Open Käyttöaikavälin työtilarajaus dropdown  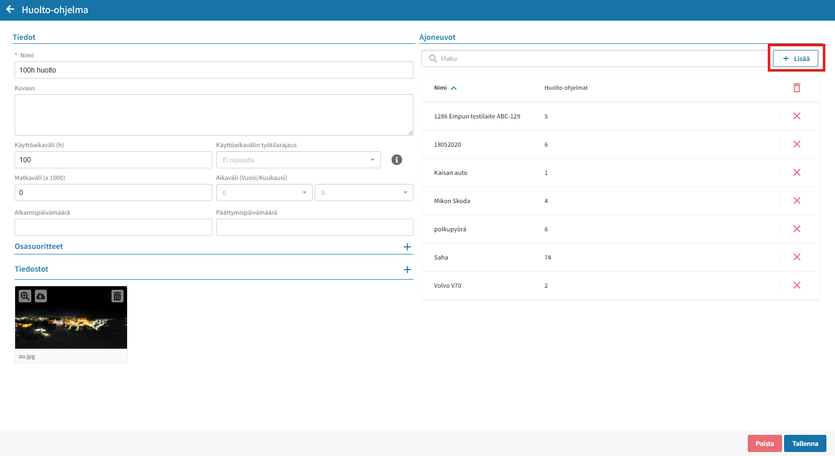pos(298,160)
